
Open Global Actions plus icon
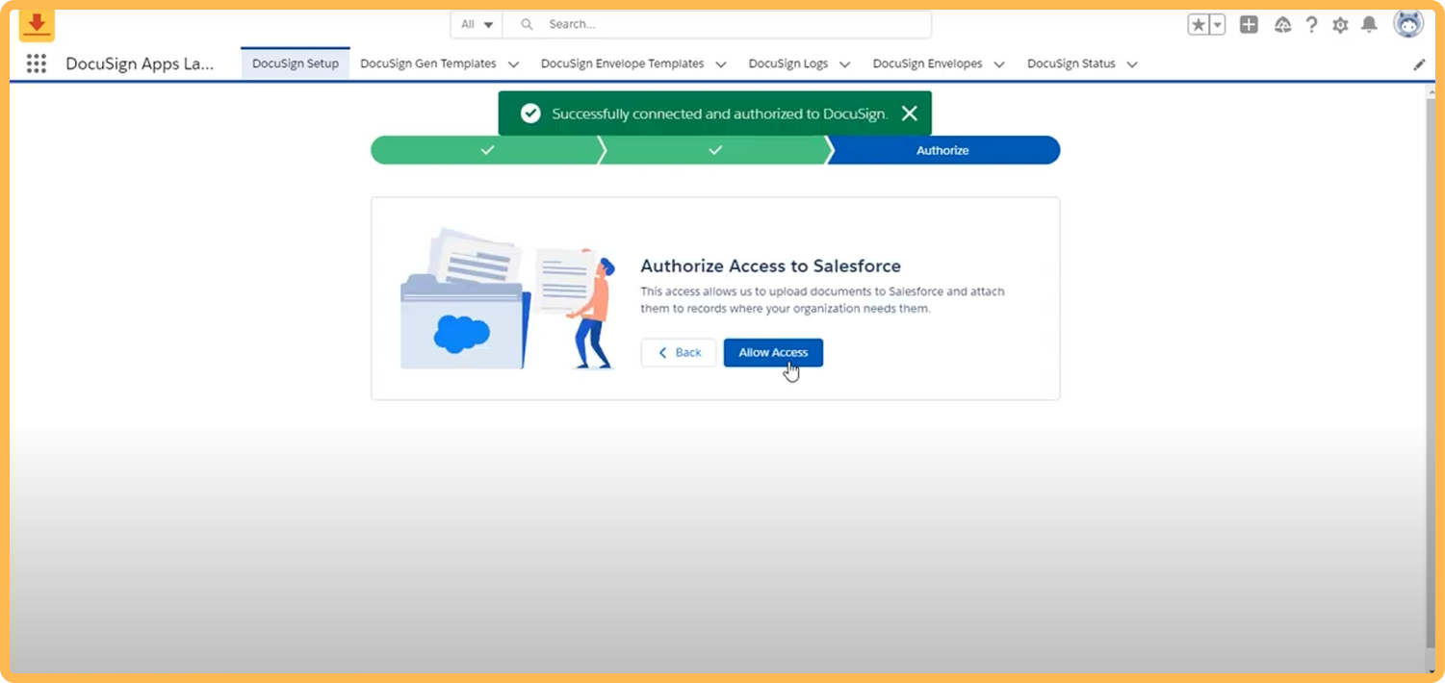[x=1249, y=25]
